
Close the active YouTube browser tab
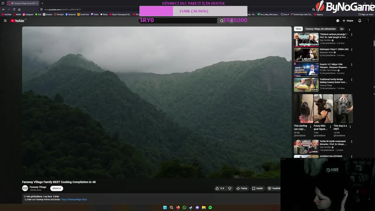[x=37, y=3]
